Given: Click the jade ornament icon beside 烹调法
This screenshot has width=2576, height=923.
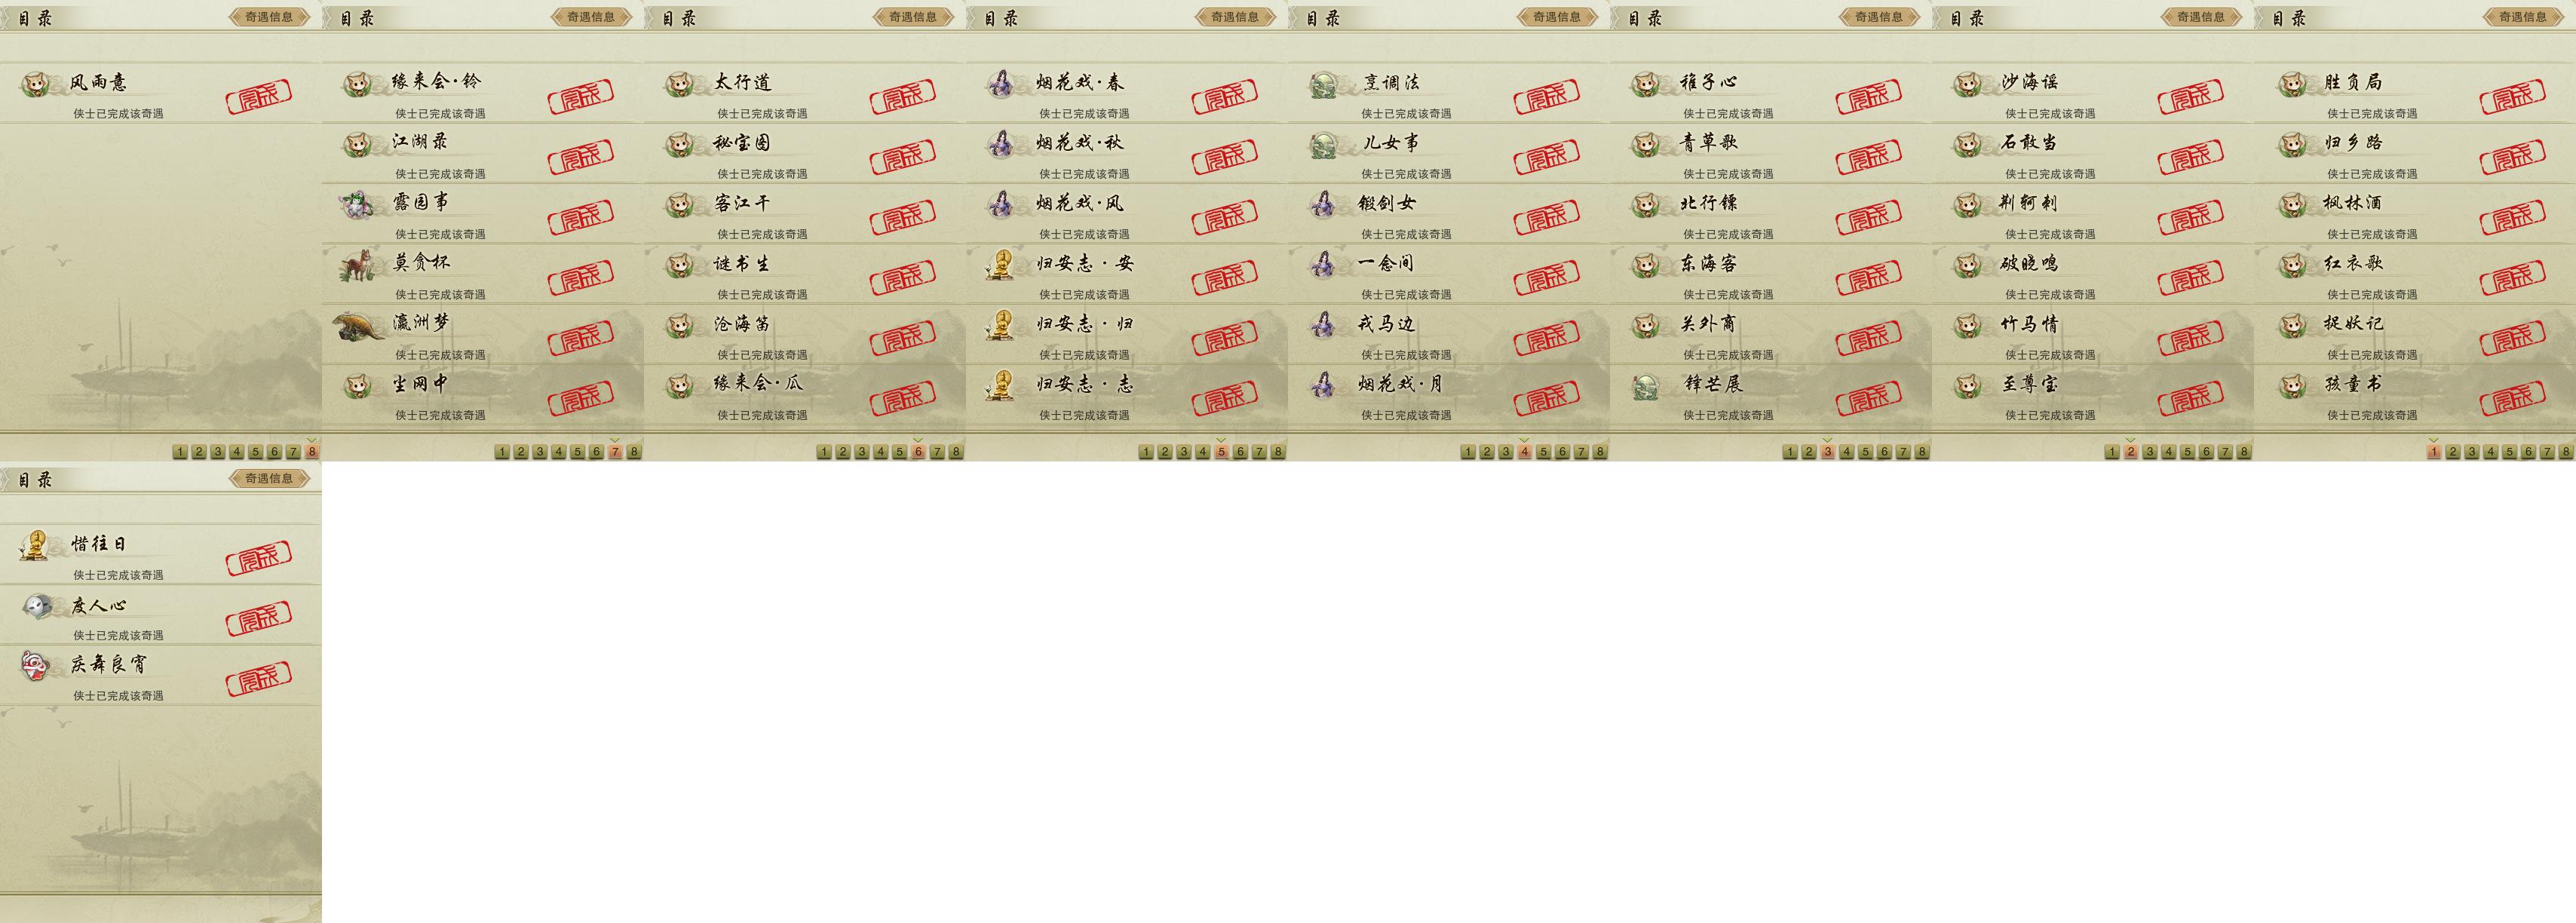Looking at the screenshot, I should [1323, 85].
